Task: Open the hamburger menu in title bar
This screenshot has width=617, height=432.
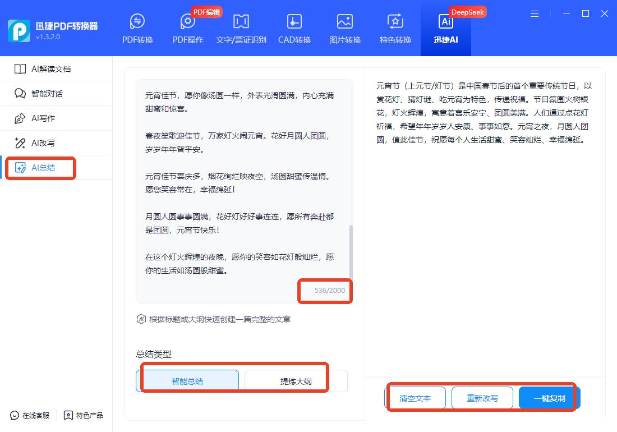Action: coord(535,13)
